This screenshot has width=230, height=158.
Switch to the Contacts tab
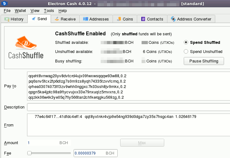click(152, 19)
